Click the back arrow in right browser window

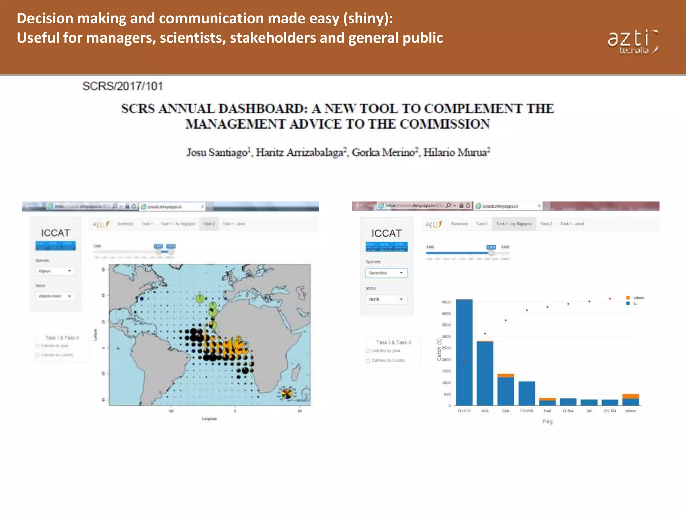359,206
